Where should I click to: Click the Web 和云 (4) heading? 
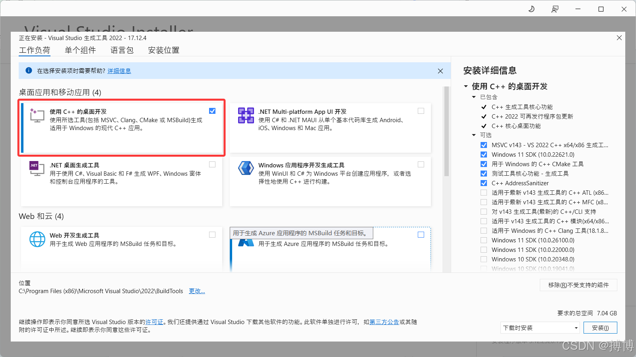[41, 216]
